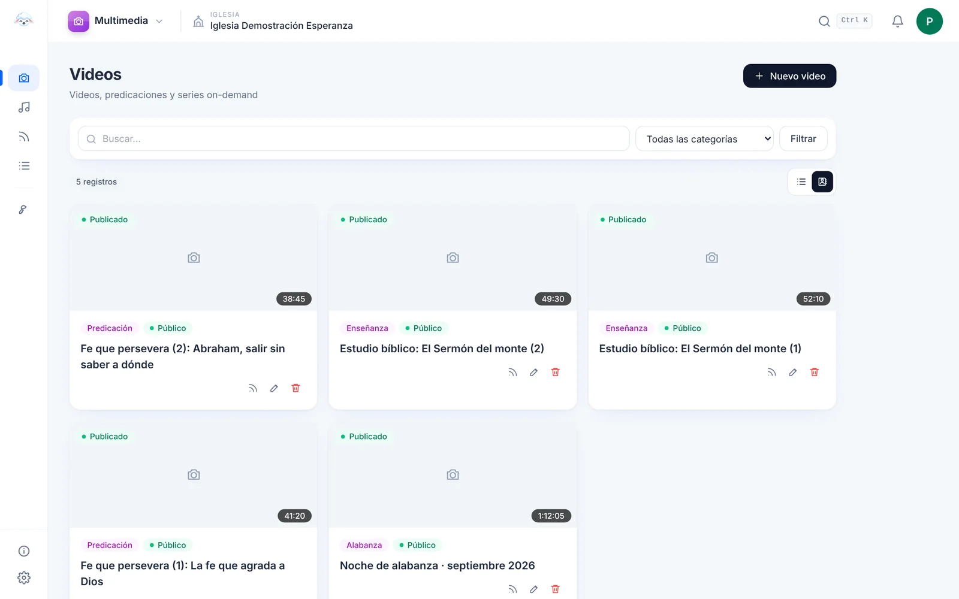959x599 pixels.
Task: Open Todas las categorías dropdown
Action: tap(704, 139)
